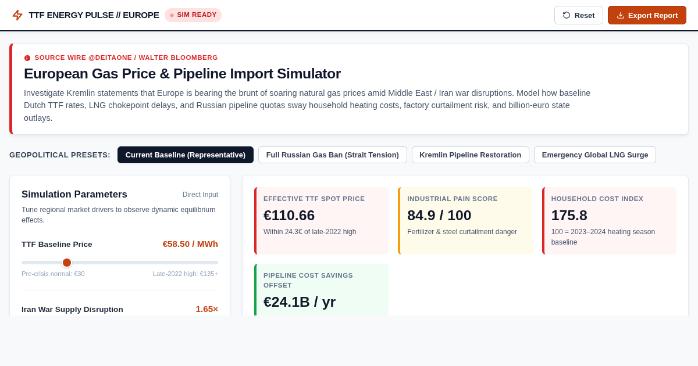Click European Gas Price simulator heading

tap(182, 74)
